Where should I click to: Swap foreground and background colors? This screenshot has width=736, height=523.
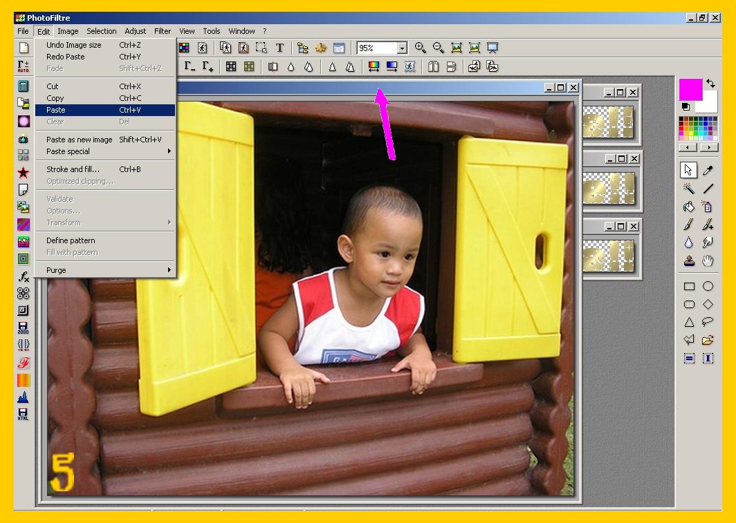coord(710,84)
